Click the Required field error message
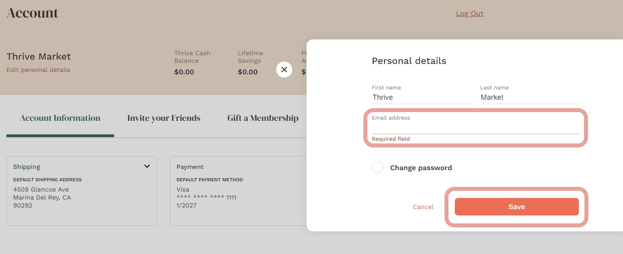Viewport: 623px width, 254px height. (x=390, y=139)
